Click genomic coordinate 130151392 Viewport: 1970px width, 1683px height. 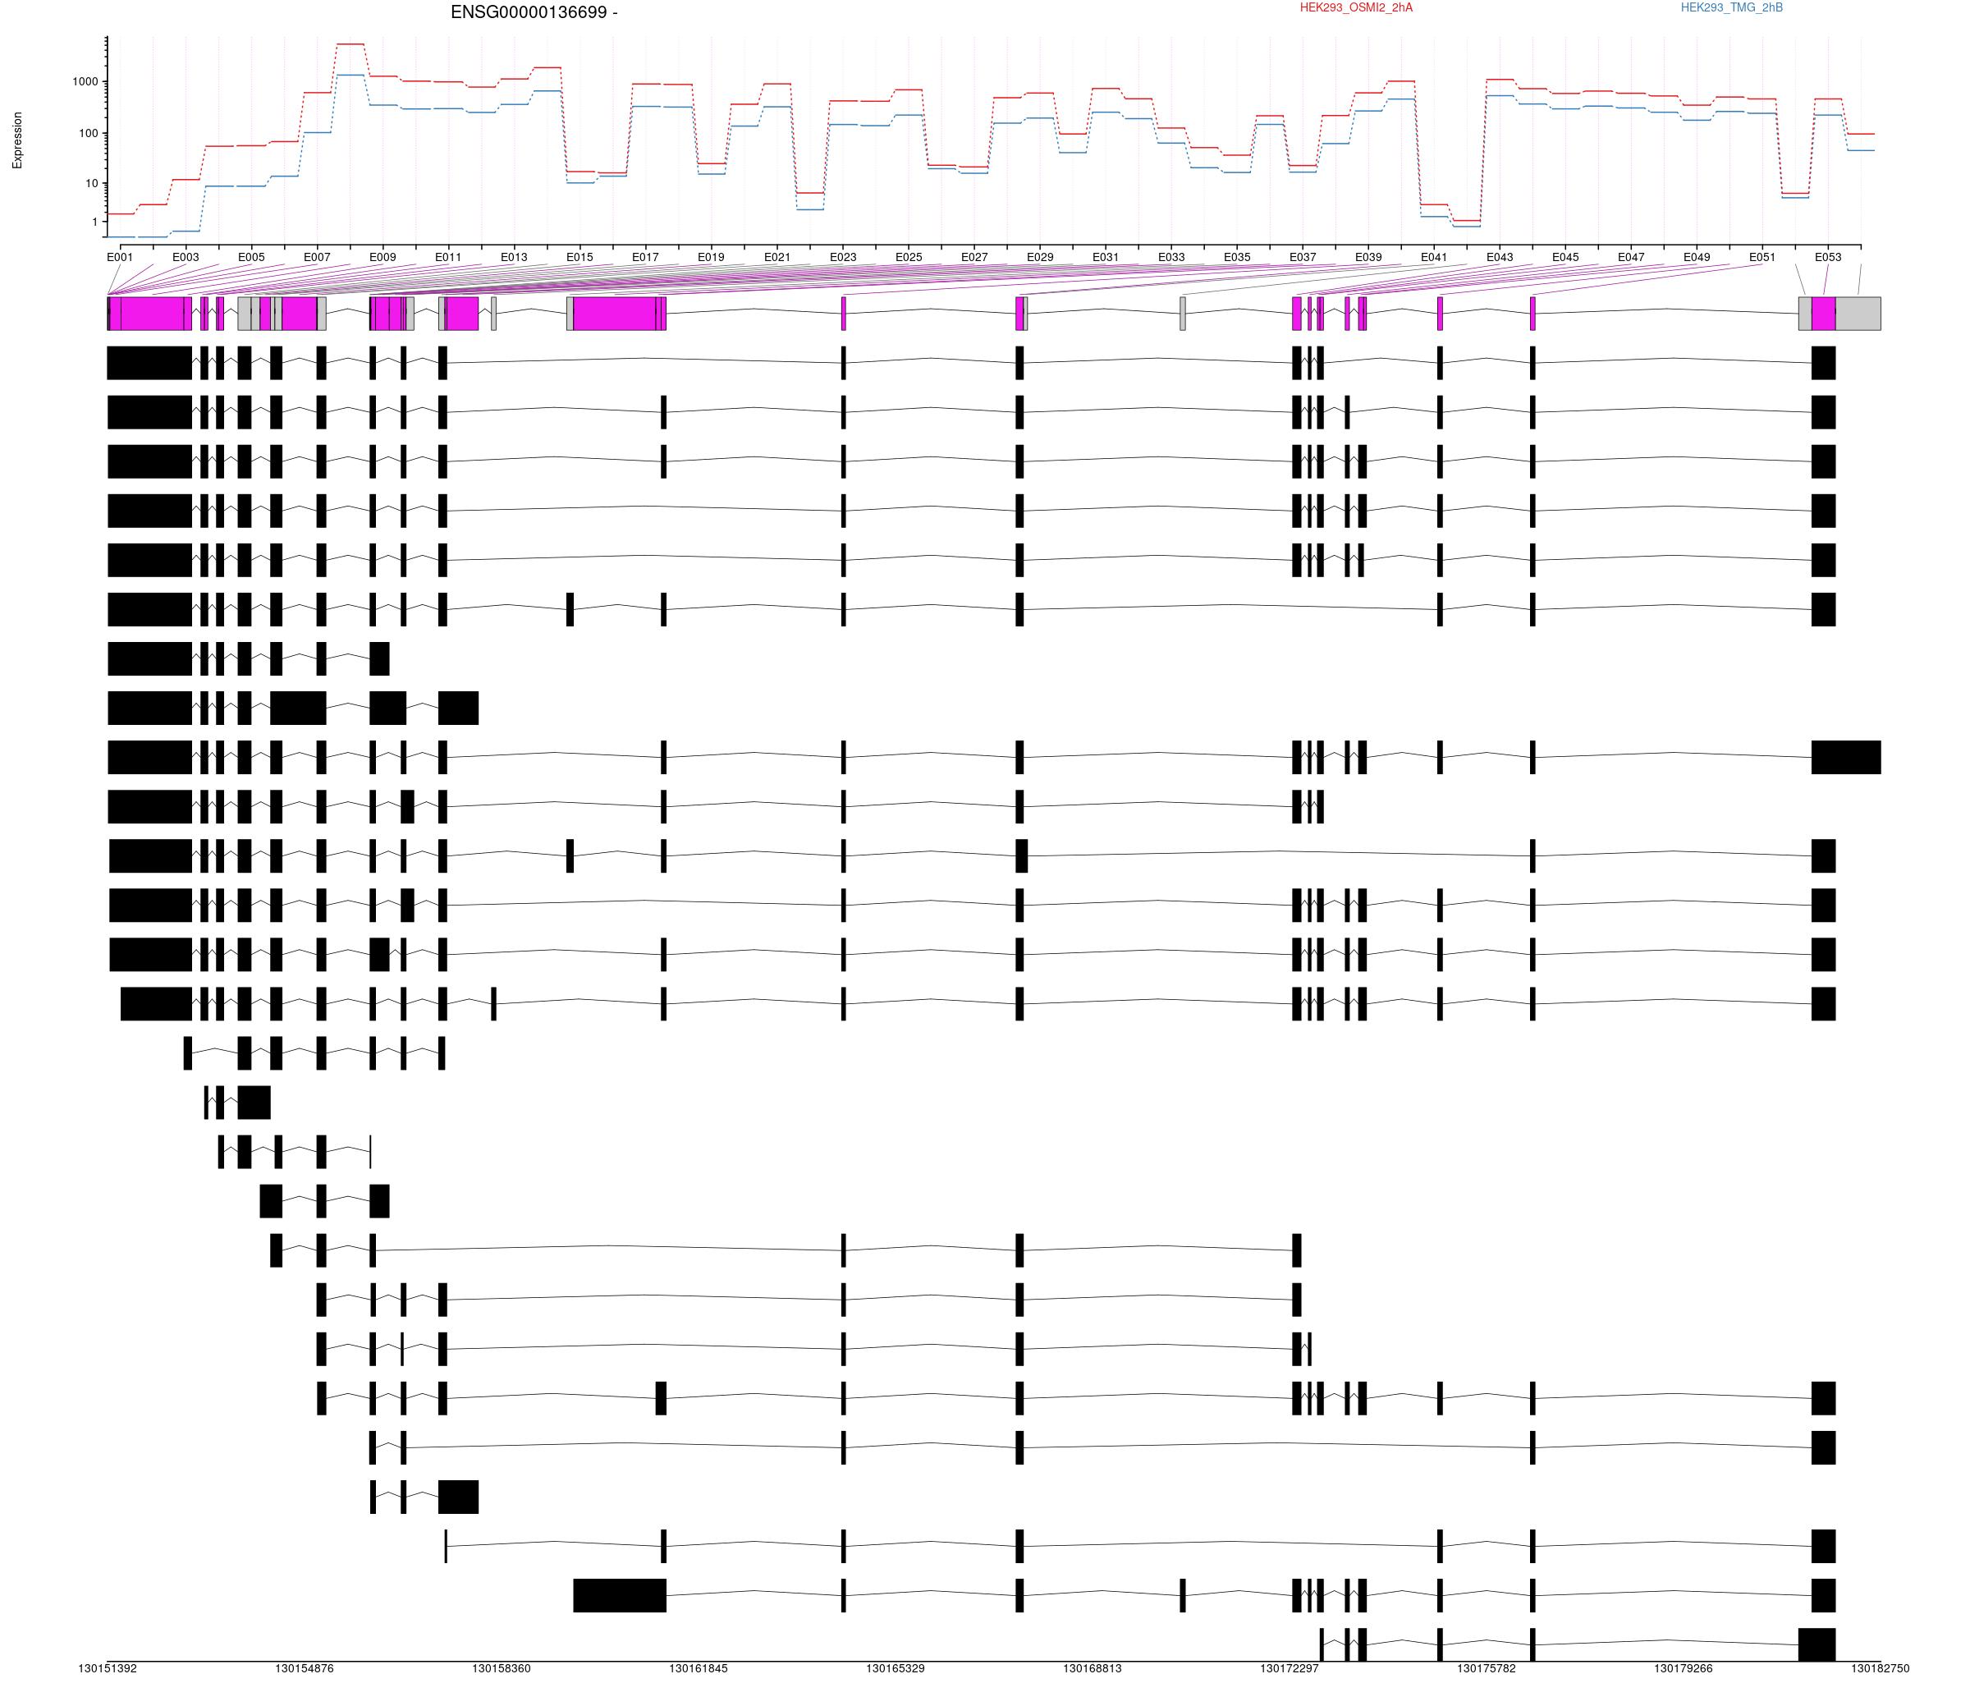pos(108,1667)
